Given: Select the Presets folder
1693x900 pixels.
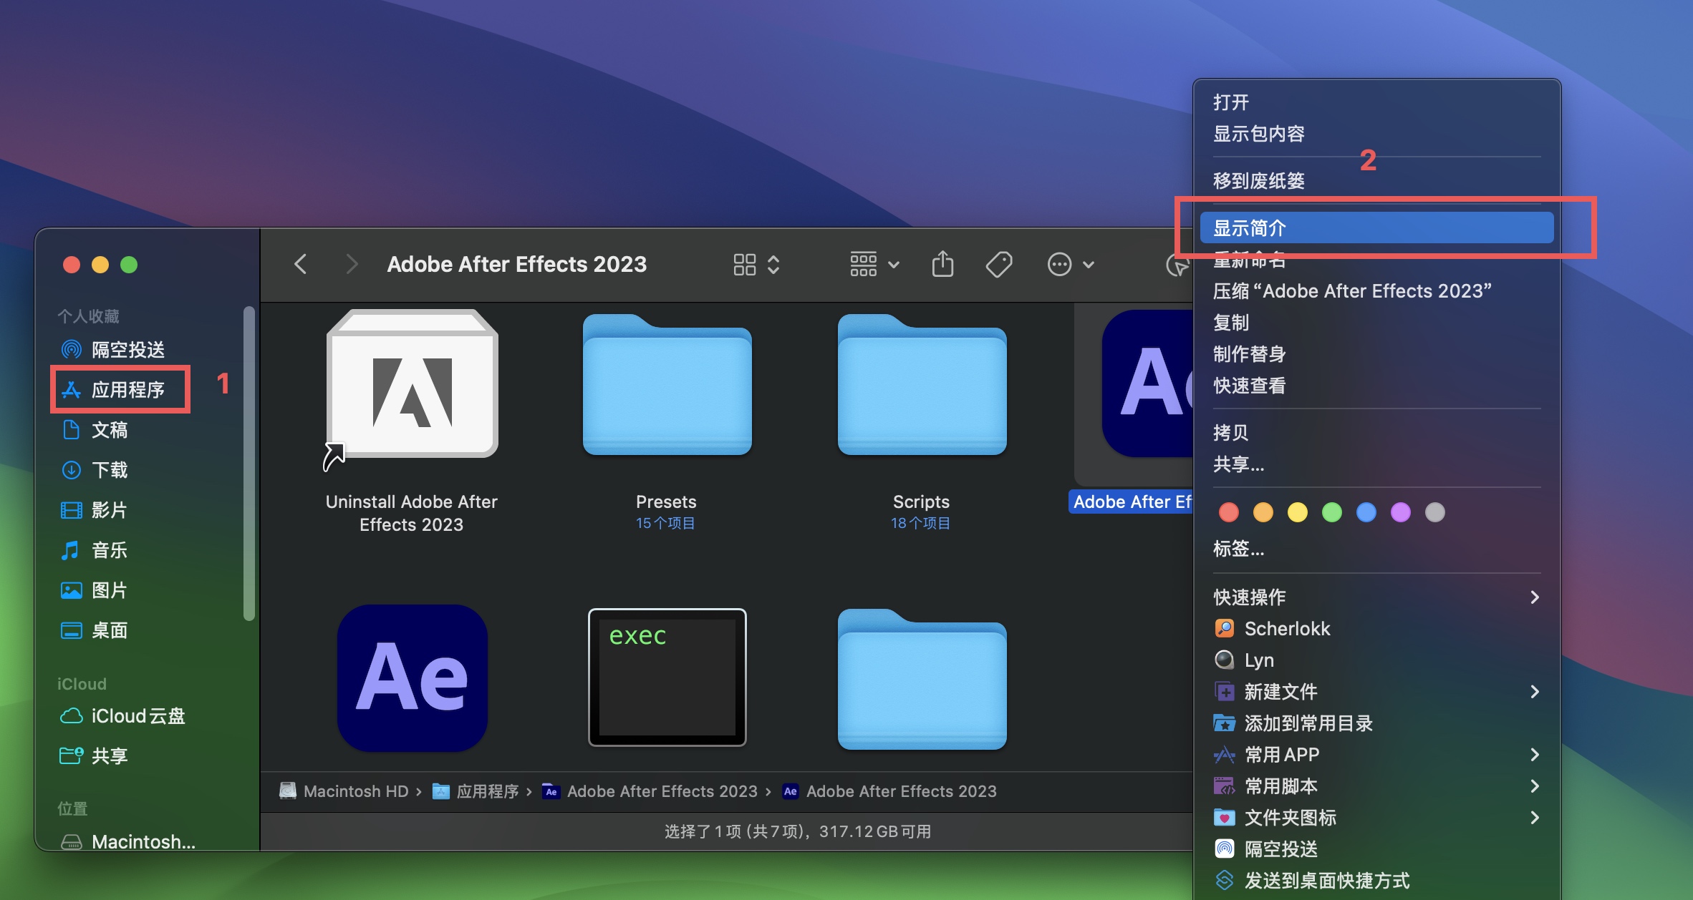Looking at the screenshot, I should pyautogui.click(x=667, y=385).
